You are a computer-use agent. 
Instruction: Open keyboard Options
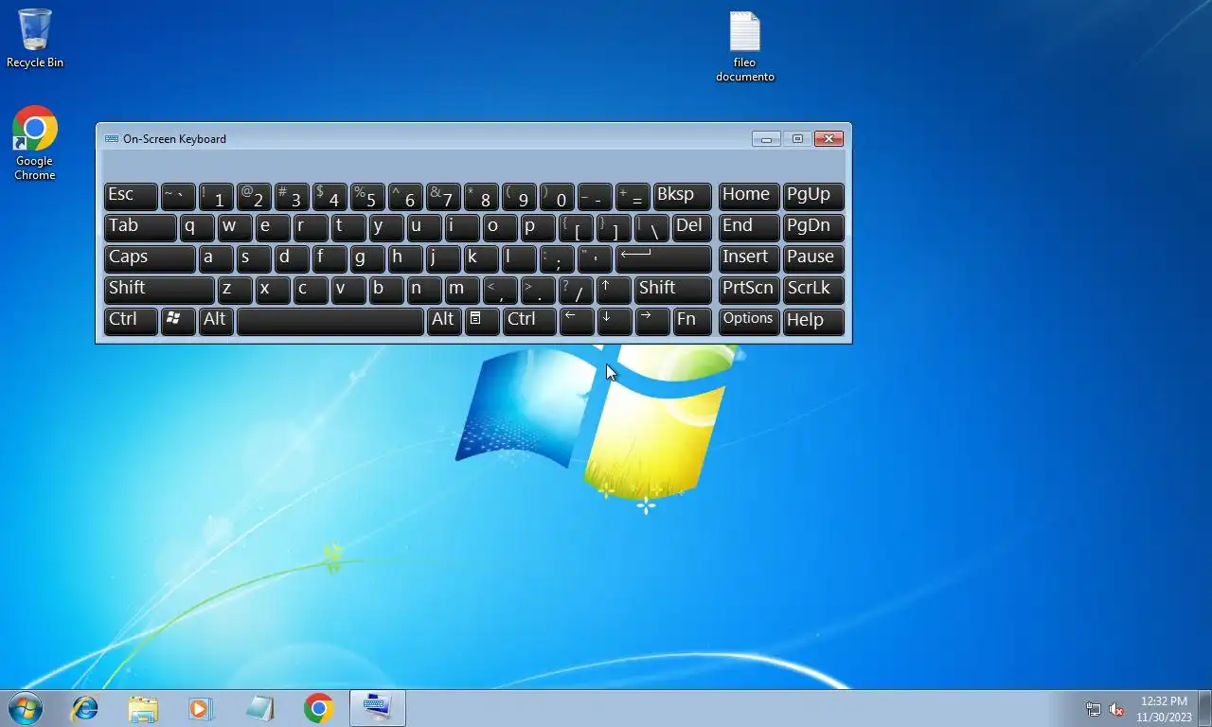tap(749, 321)
